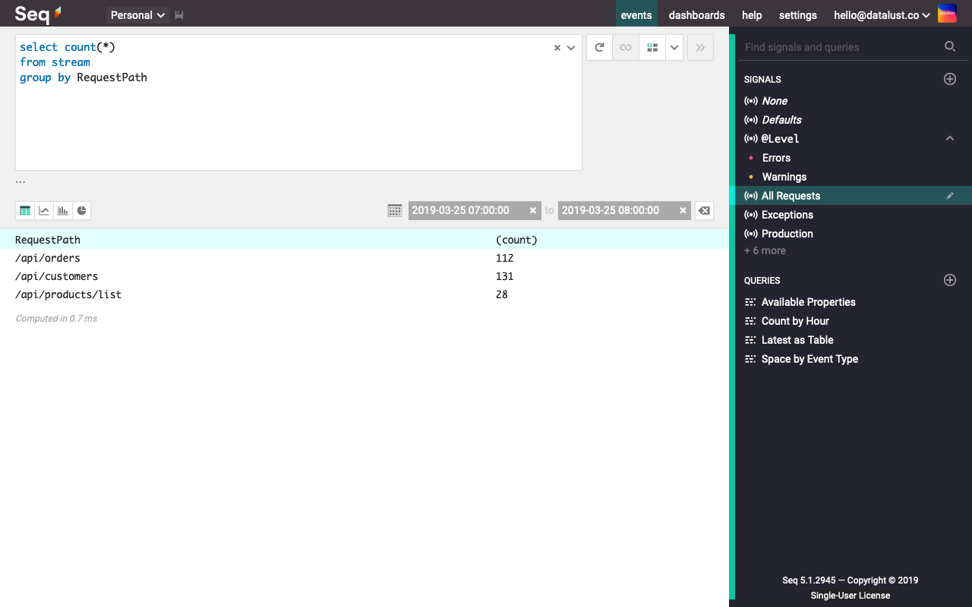Show results as bar chart
Screen dimensions: 972x607
tap(63, 210)
